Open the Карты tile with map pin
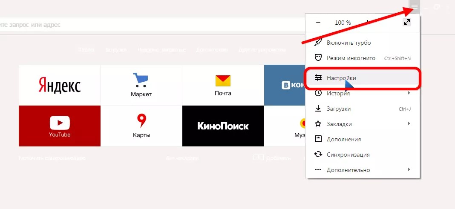This screenshot has height=209, width=455. (x=141, y=126)
